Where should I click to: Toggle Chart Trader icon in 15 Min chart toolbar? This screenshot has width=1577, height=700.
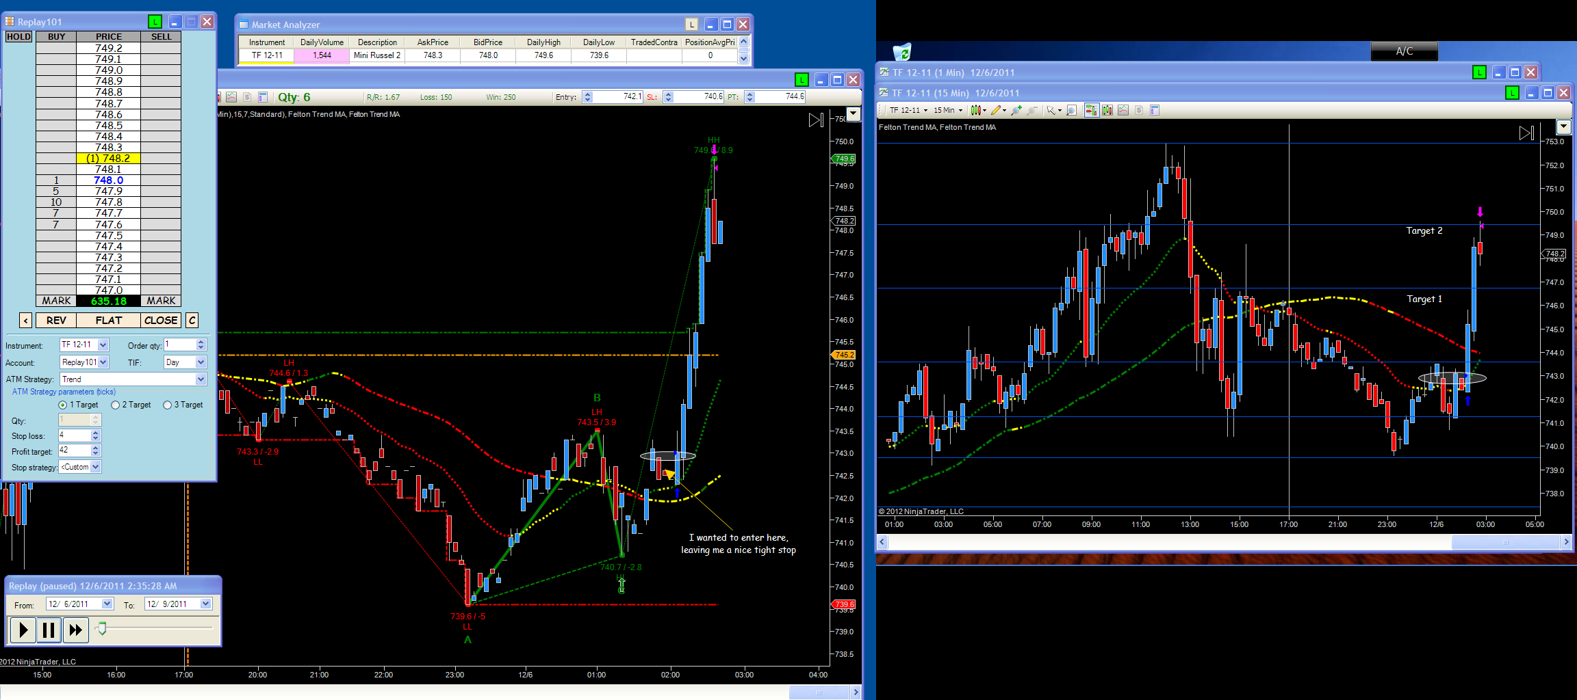point(1091,110)
